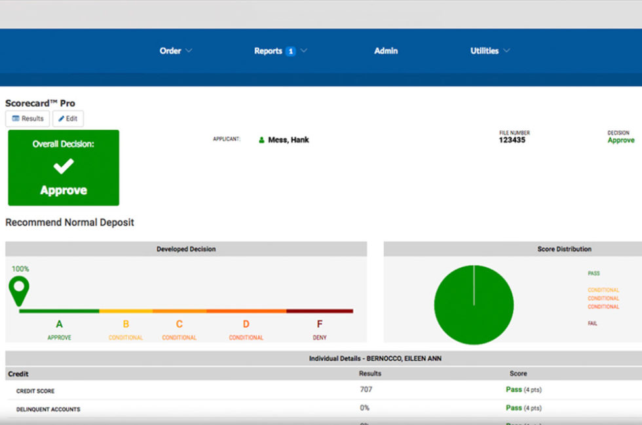
Task: Select the Results button under Scorecard Pro
Action: [28, 119]
